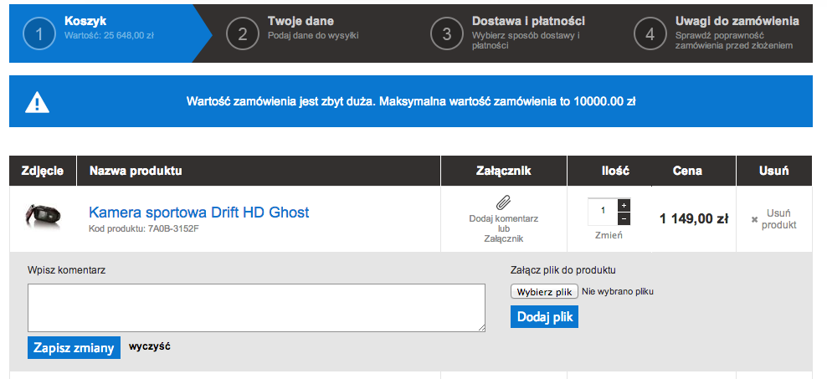Go to step 2 Twoje dane
Screen dimensions: 827x379
tap(293, 33)
